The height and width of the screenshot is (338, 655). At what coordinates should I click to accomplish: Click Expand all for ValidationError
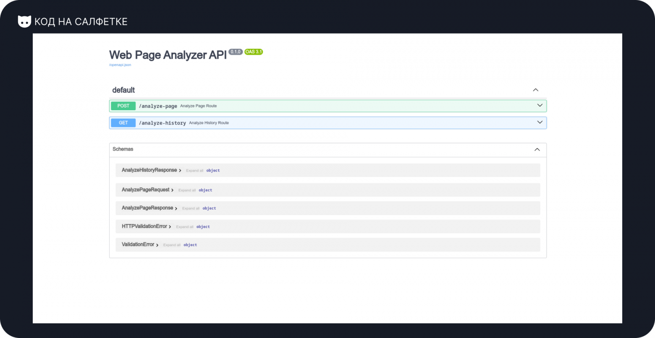(x=172, y=245)
